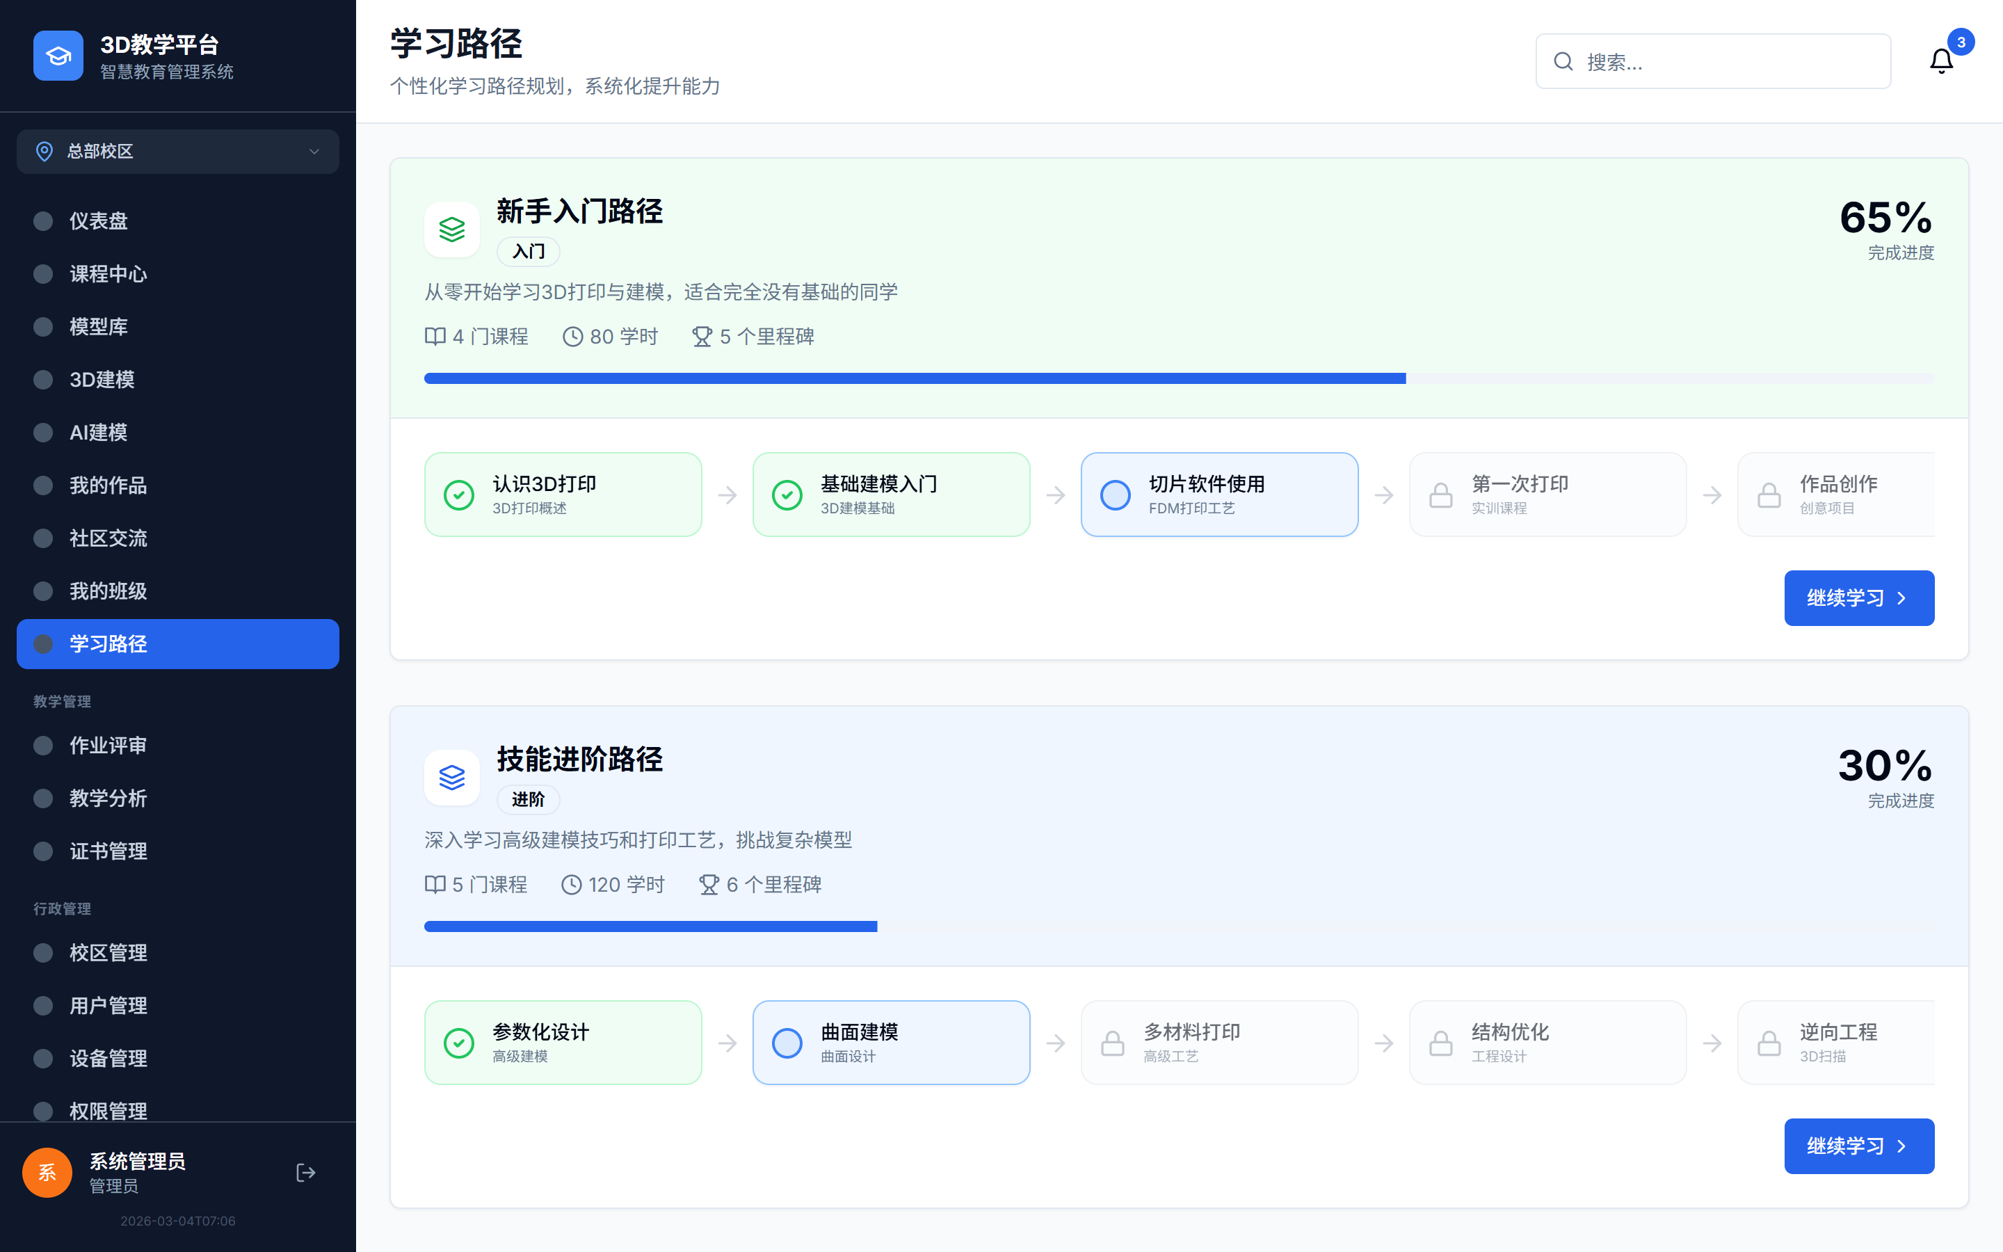The image size is (2003, 1252).
Task: Click the magnifier icon in the search bar
Action: coord(1563,61)
